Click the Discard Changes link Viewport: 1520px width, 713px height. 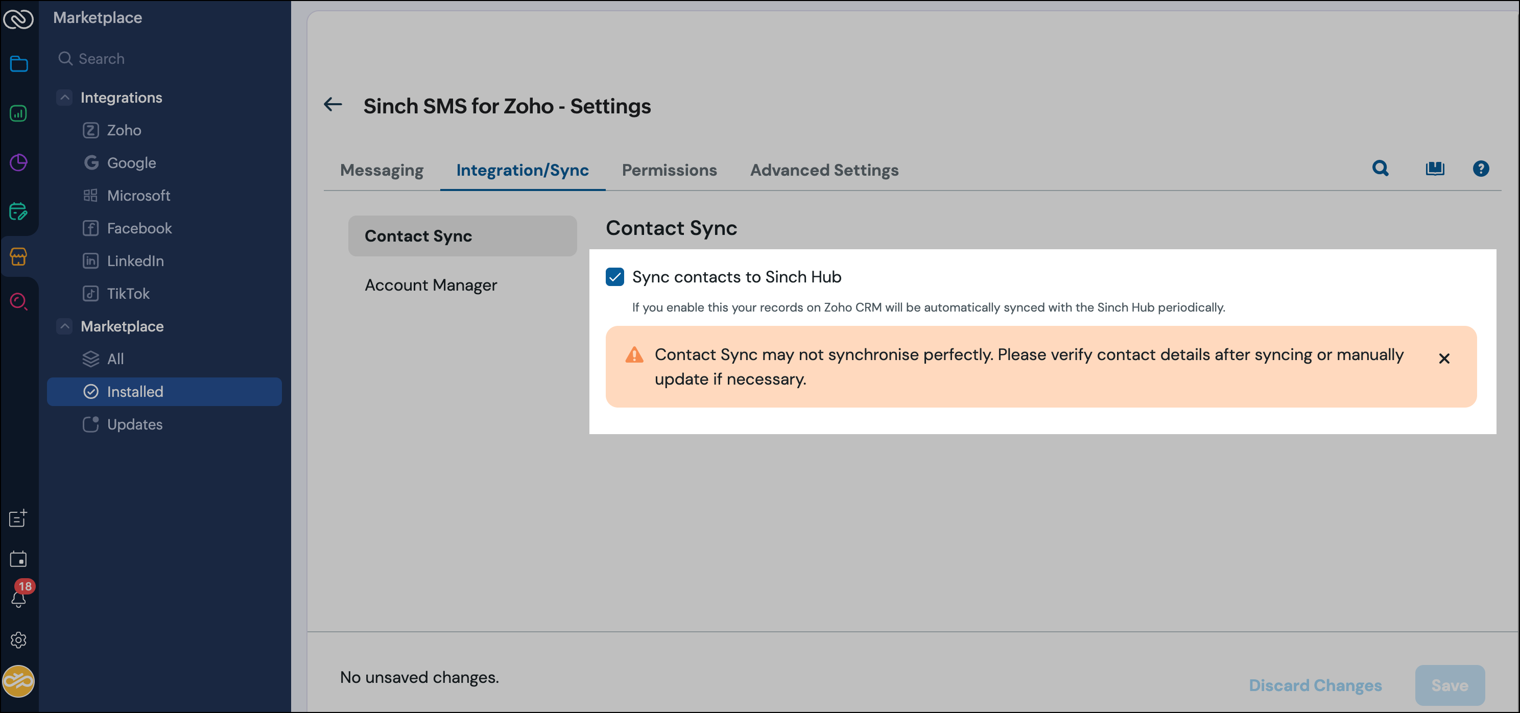click(1315, 685)
